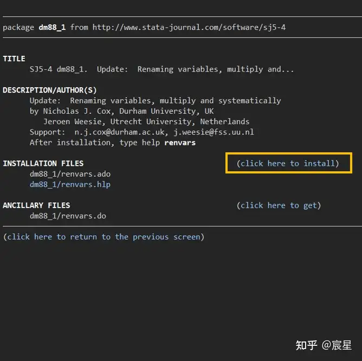Click the support email n.j.cox@durham.ac.uk

click(x=119, y=132)
